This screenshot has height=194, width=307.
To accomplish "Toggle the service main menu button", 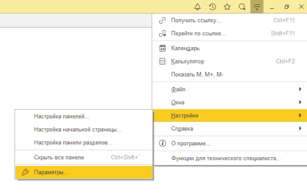I will click(257, 7).
